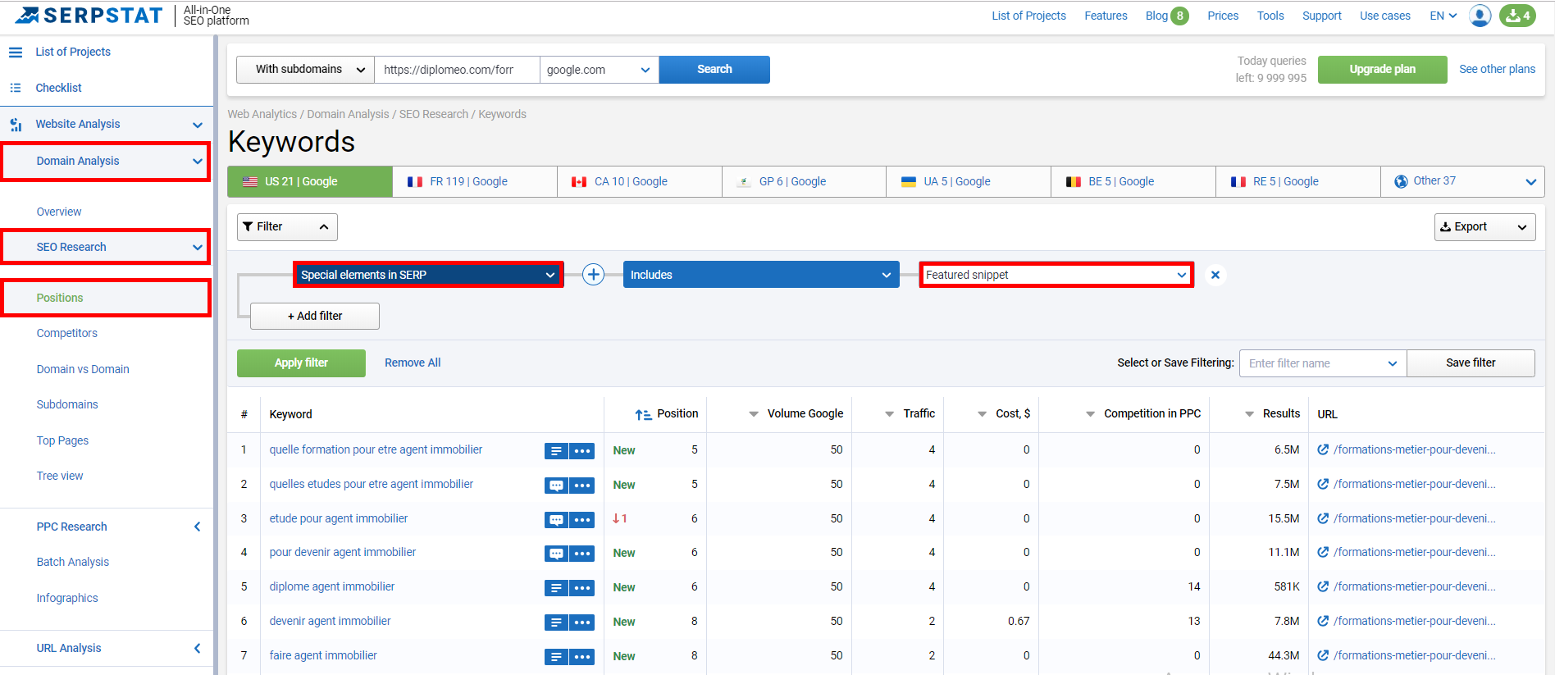The width and height of the screenshot is (1555, 675).
Task: Click Apply filter button
Action: (301, 363)
